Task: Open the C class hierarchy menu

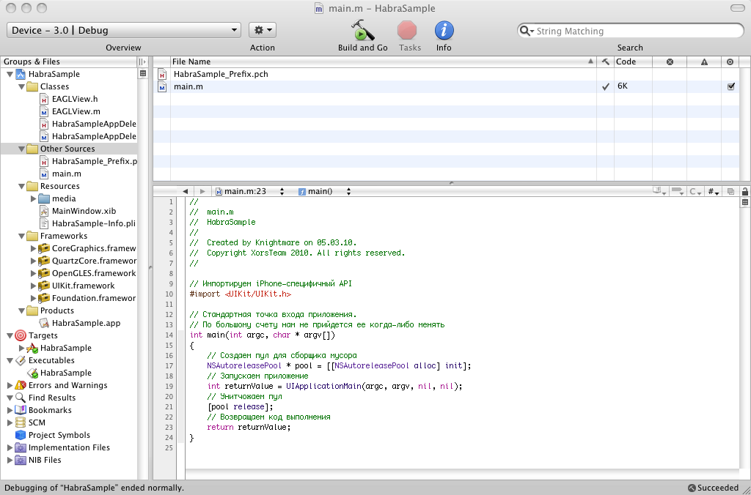Action: coord(695,191)
